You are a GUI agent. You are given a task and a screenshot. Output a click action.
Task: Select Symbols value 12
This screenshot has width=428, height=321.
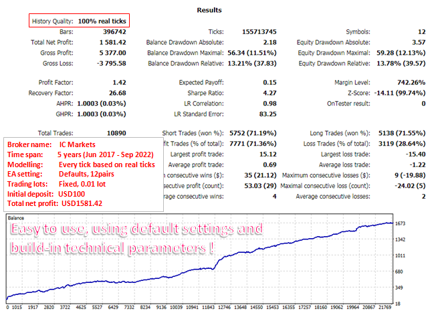click(x=422, y=32)
